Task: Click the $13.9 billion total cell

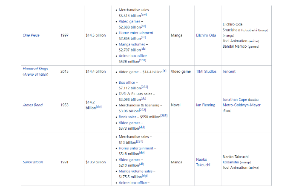Action: 96,162
